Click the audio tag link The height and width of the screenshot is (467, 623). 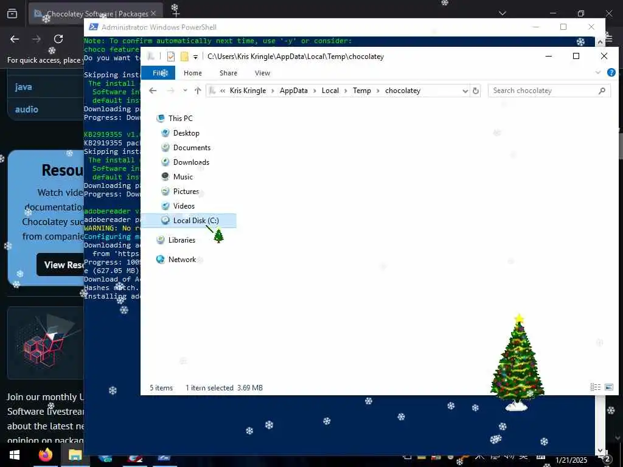coord(27,109)
